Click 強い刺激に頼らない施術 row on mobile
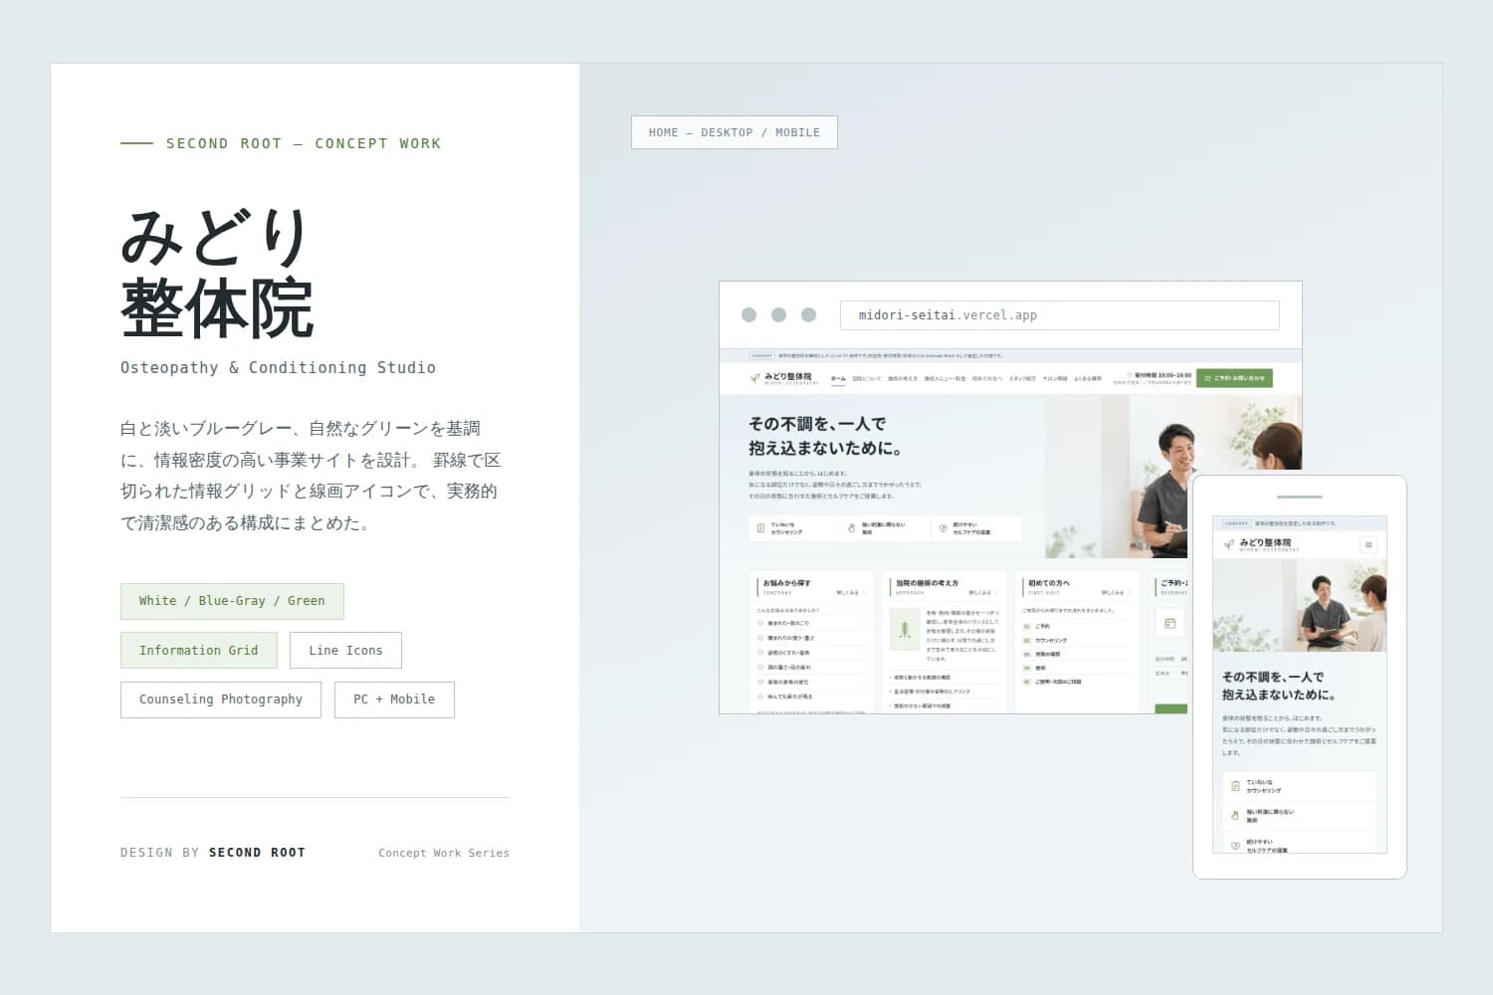The height and width of the screenshot is (995, 1493). click(x=1300, y=816)
